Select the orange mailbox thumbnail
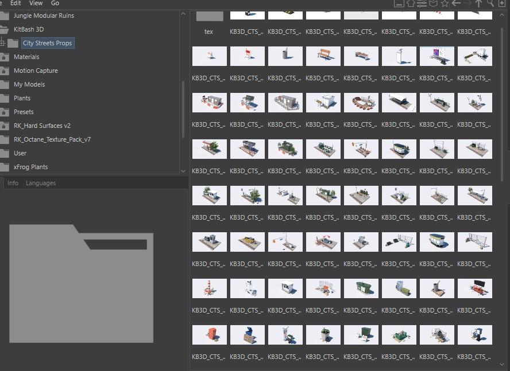 pos(210,335)
